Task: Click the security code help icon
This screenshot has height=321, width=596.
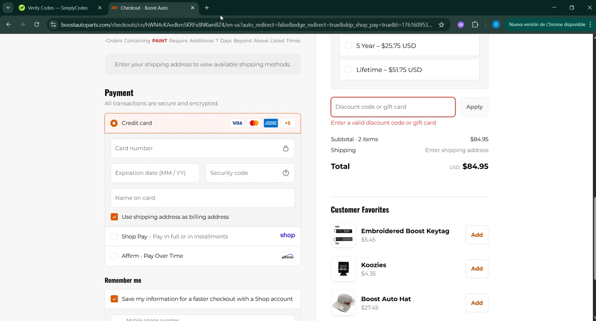Action: pyautogui.click(x=286, y=173)
